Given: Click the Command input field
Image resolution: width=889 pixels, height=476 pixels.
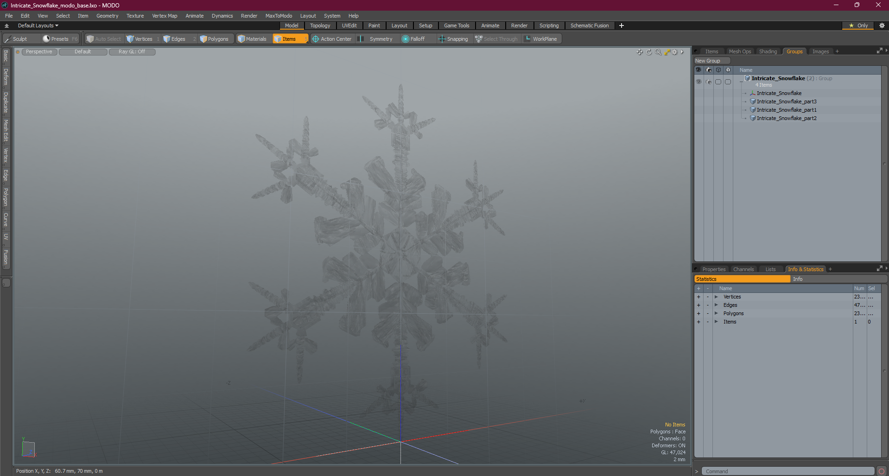Looking at the screenshot, I should (788, 471).
